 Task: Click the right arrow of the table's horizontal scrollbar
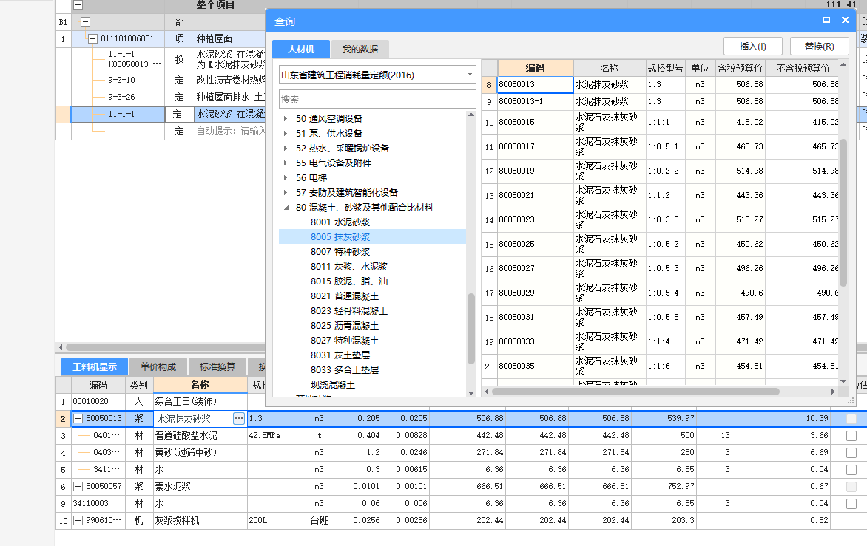coord(833,392)
